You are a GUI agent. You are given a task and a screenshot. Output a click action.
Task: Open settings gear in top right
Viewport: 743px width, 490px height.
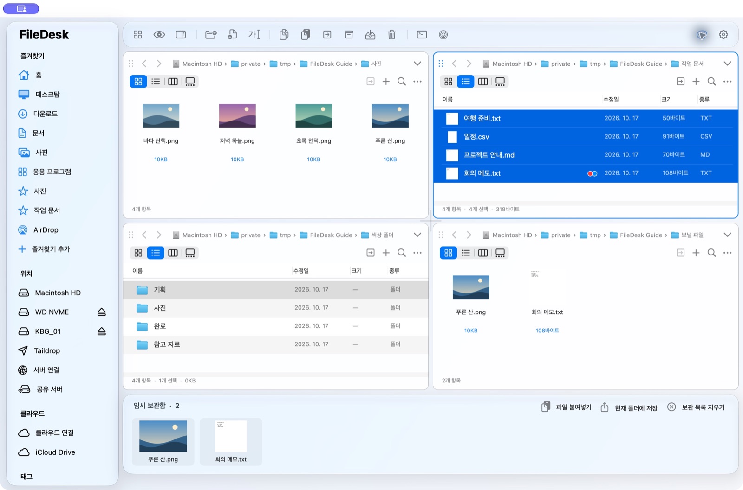pos(723,35)
